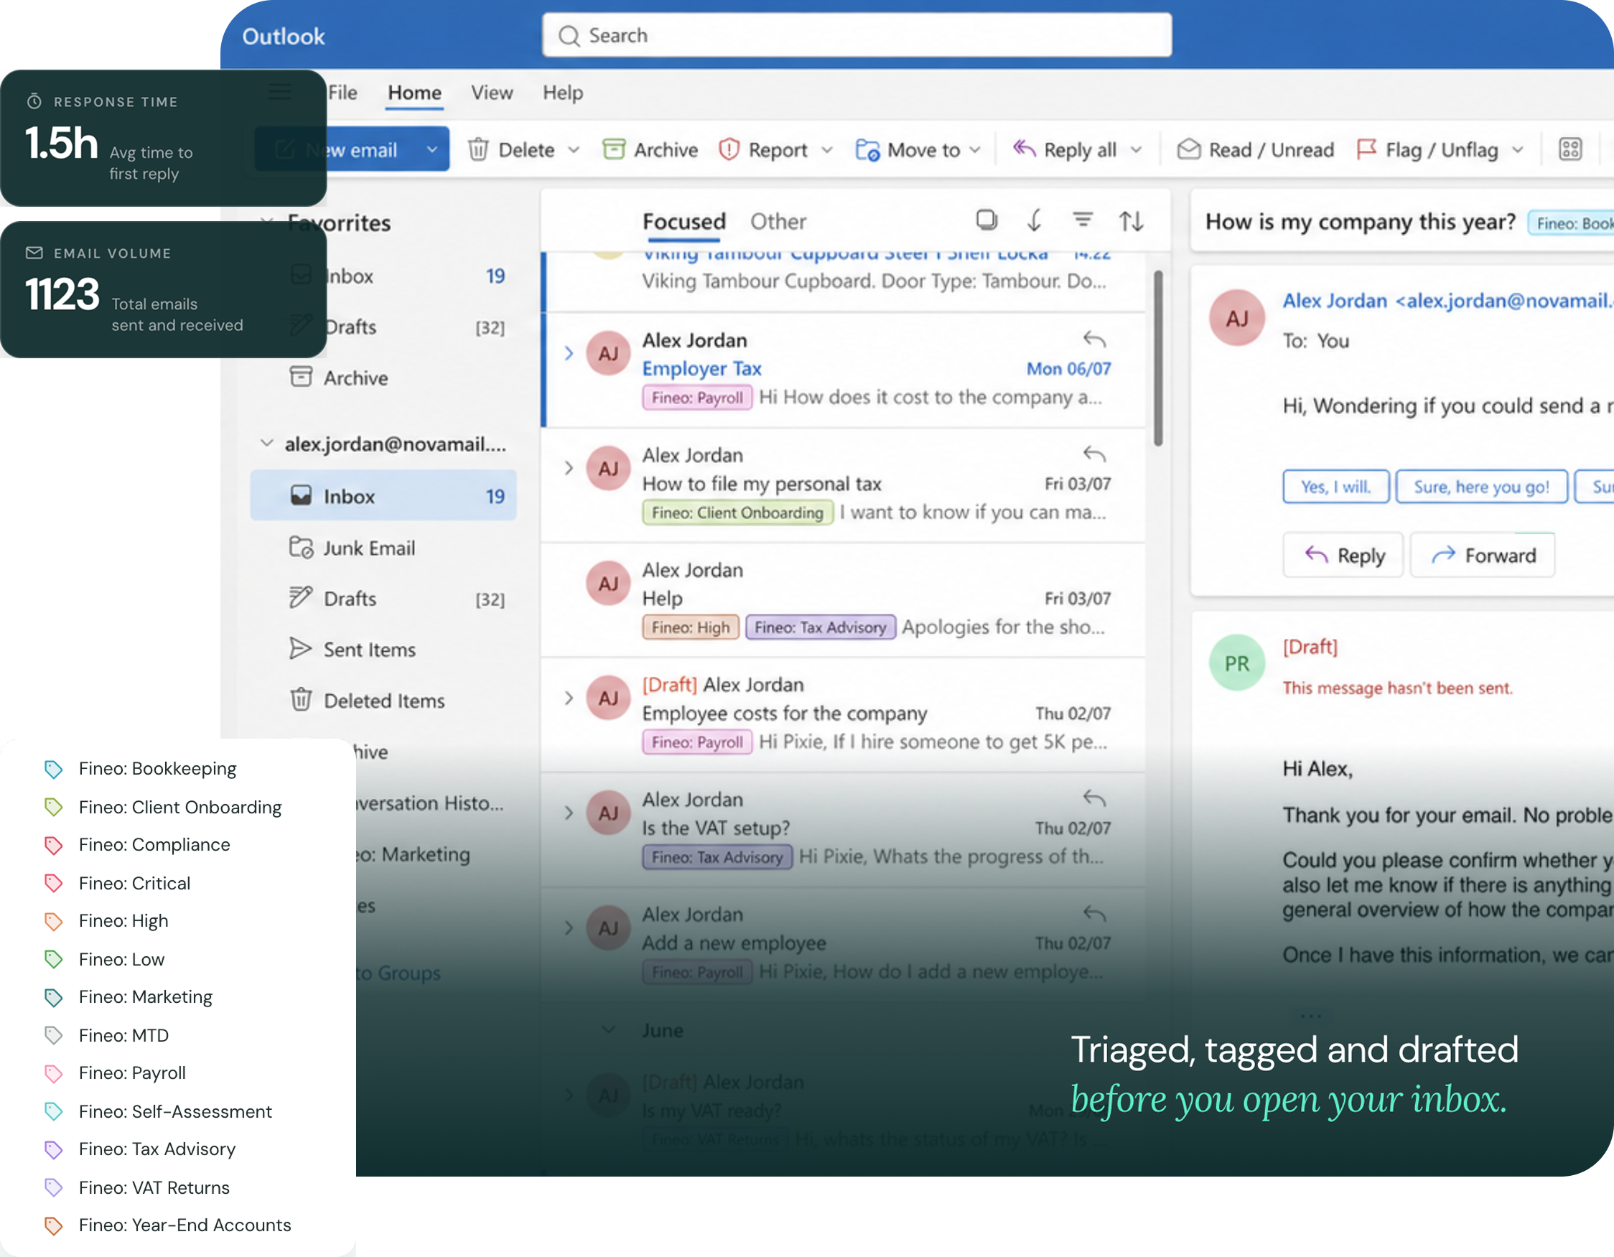Click reply arrow icon on personal tax email
Image resolution: width=1614 pixels, height=1257 pixels.
tap(1094, 454)
